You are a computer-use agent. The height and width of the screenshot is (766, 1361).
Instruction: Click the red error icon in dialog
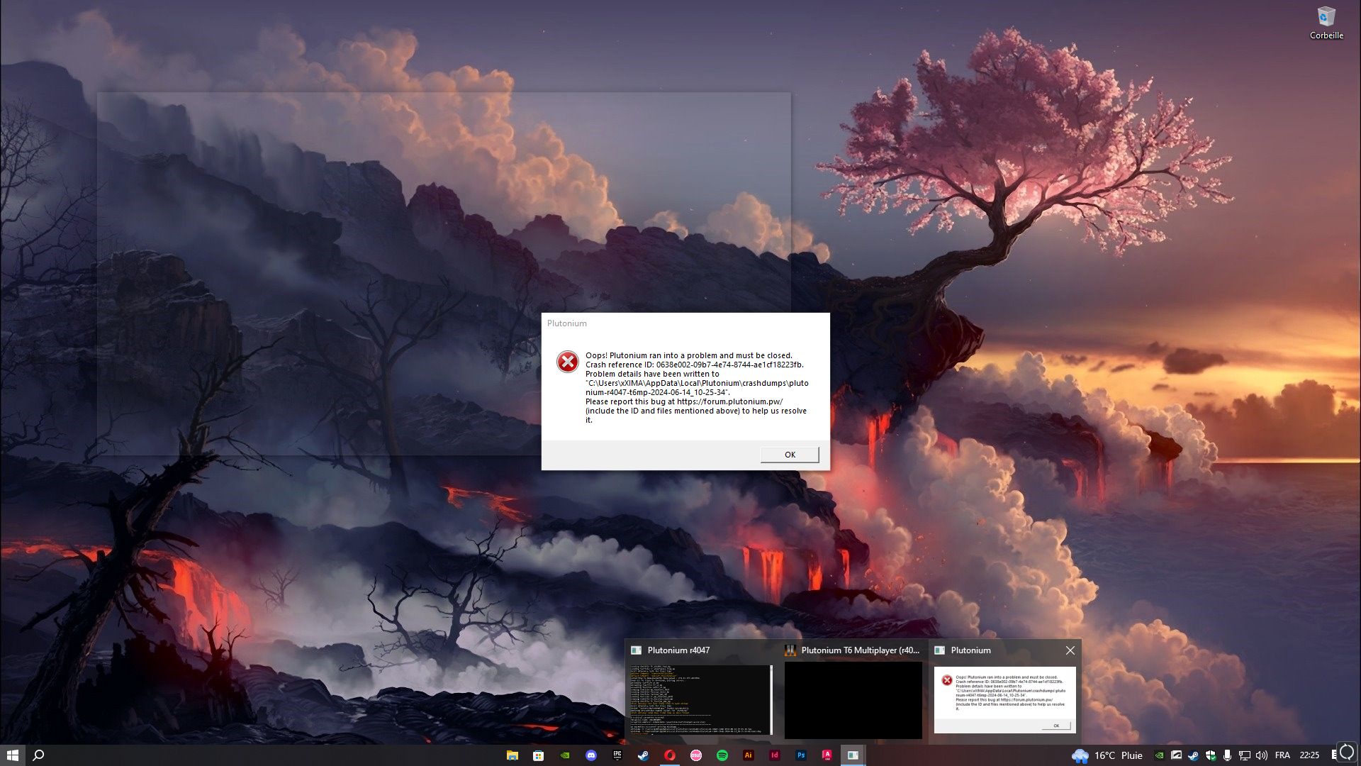pos(567,362)
